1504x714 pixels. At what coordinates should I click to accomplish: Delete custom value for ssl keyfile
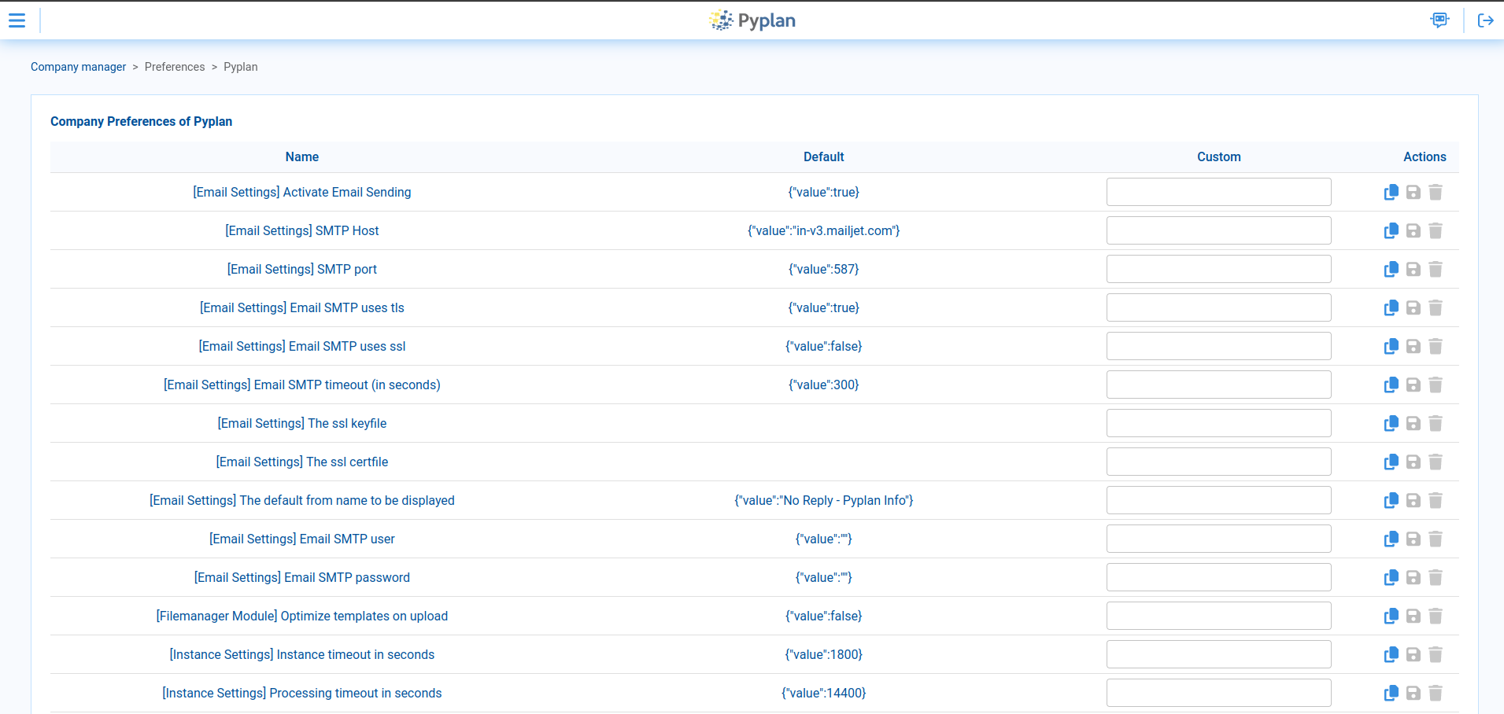coord(1435,423)
